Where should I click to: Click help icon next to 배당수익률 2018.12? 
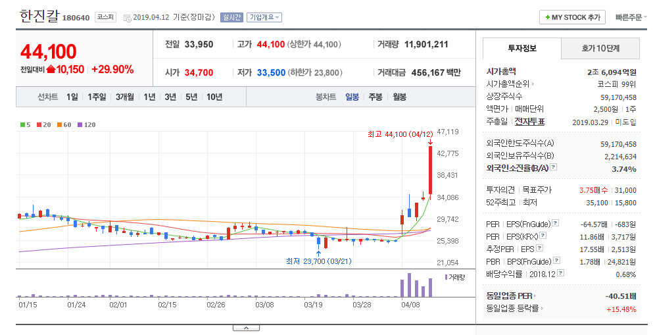560,273
